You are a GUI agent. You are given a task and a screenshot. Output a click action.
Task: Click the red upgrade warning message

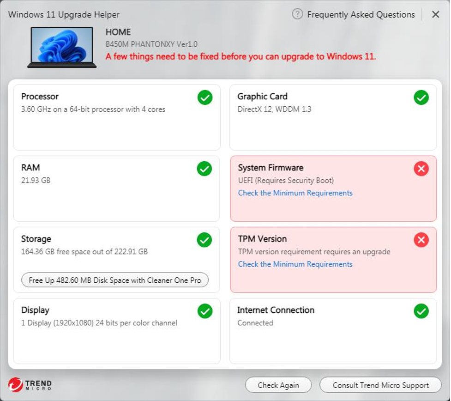(241, 57)
